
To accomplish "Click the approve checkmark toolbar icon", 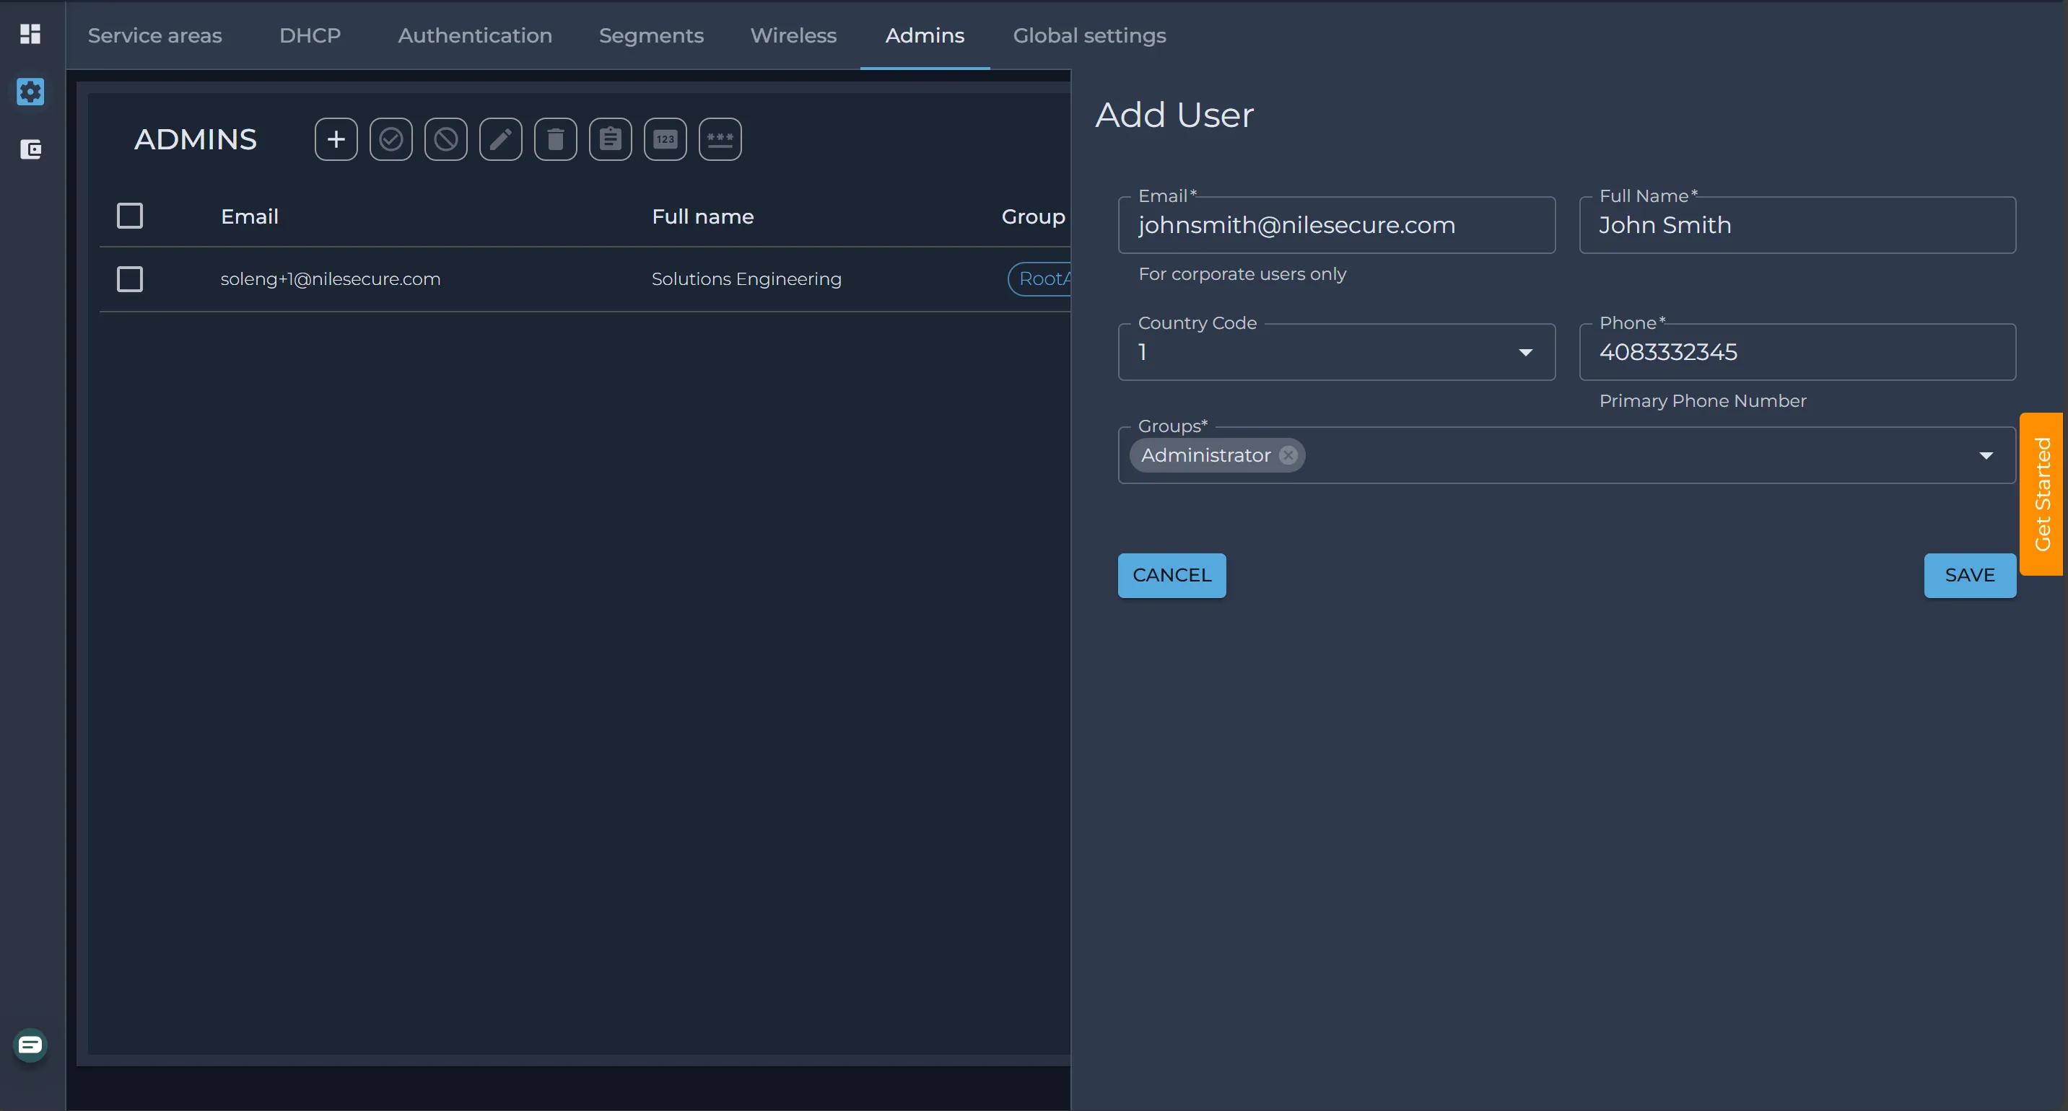I will pos(391,139).
